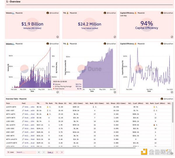Open the 0x0e...e0be pool address link
The height and width of the screenshot is (158, 175).
pos(30,107)
